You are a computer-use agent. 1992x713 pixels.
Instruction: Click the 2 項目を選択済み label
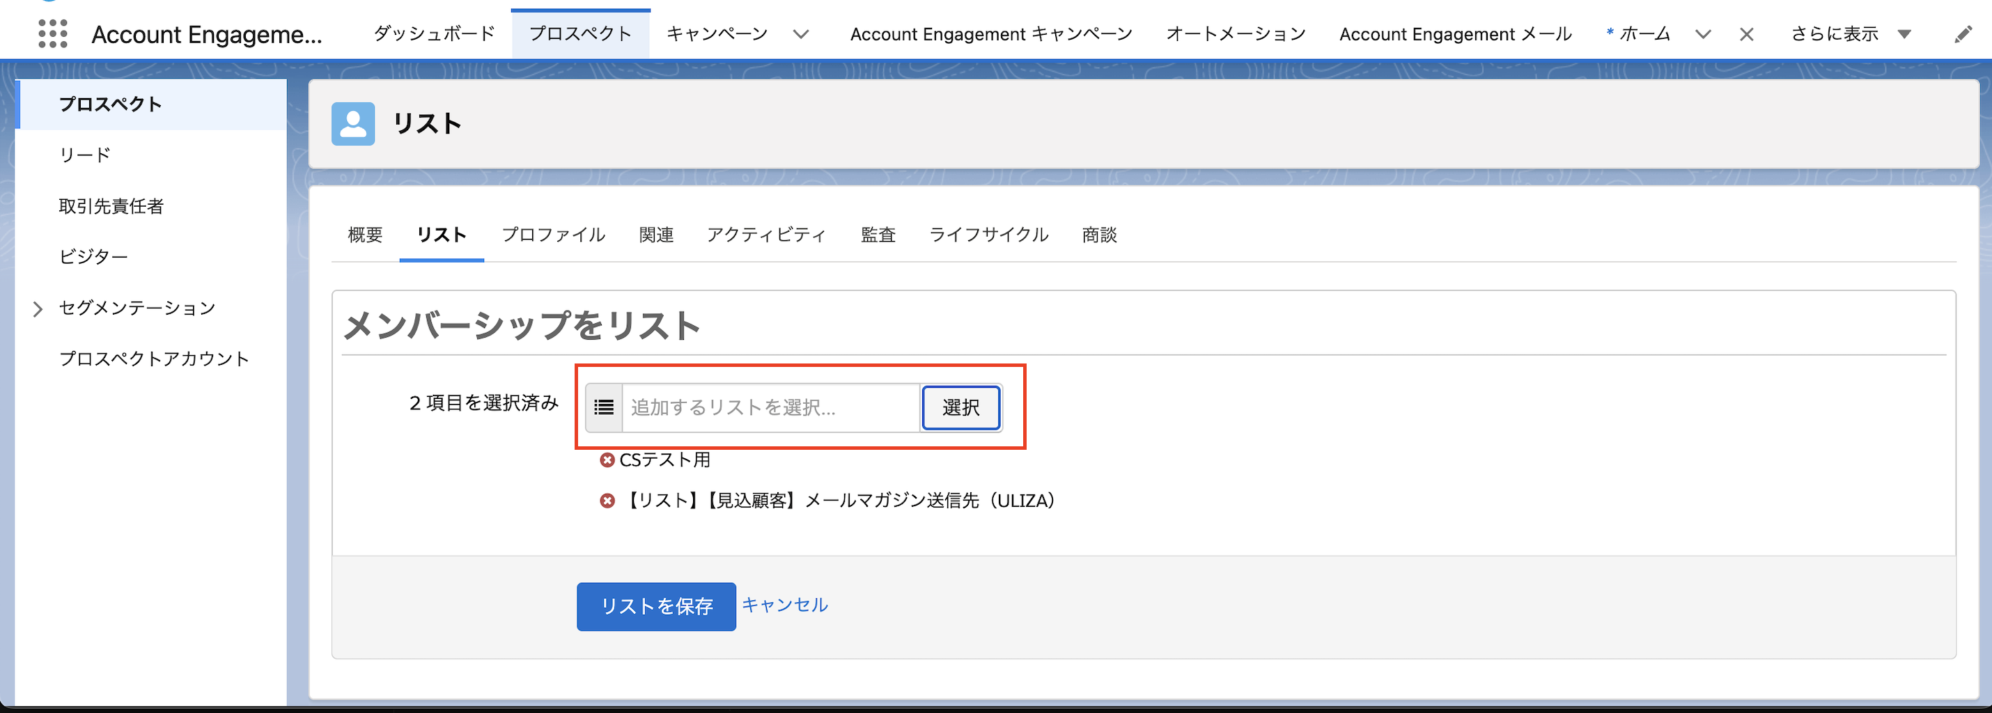483,403
